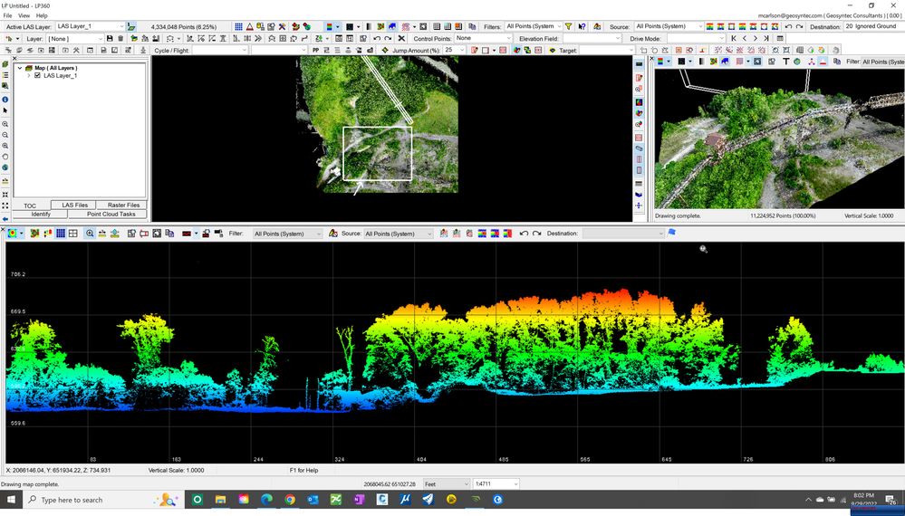Open the File menu
The width and height of the screenshot is (905, 516).
[x=7, y=15]
